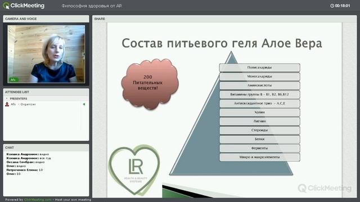Viewport: 360px width, 202px height.
Task: Click the 00:18:01 elapsed time display
Action: pyautogui.click(x=343, y=6)
